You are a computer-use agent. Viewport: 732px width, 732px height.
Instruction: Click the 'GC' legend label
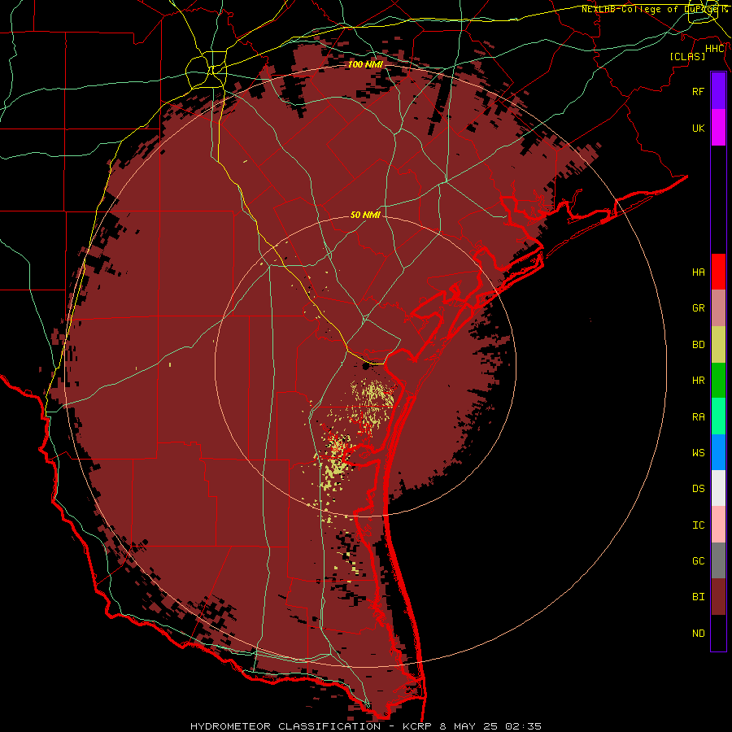pos(698,560)
